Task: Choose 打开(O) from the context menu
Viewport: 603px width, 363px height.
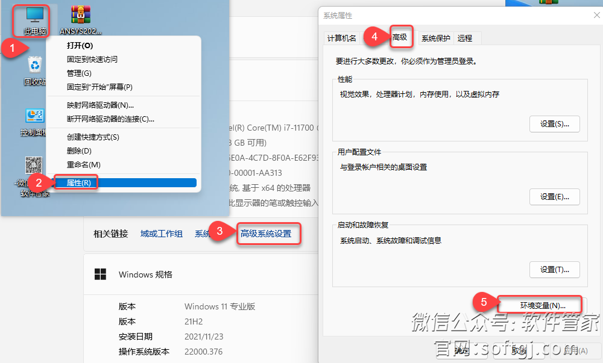Action: click(x=80, y=45)
